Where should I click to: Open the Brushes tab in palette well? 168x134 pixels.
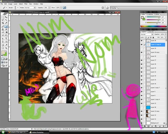114,8
